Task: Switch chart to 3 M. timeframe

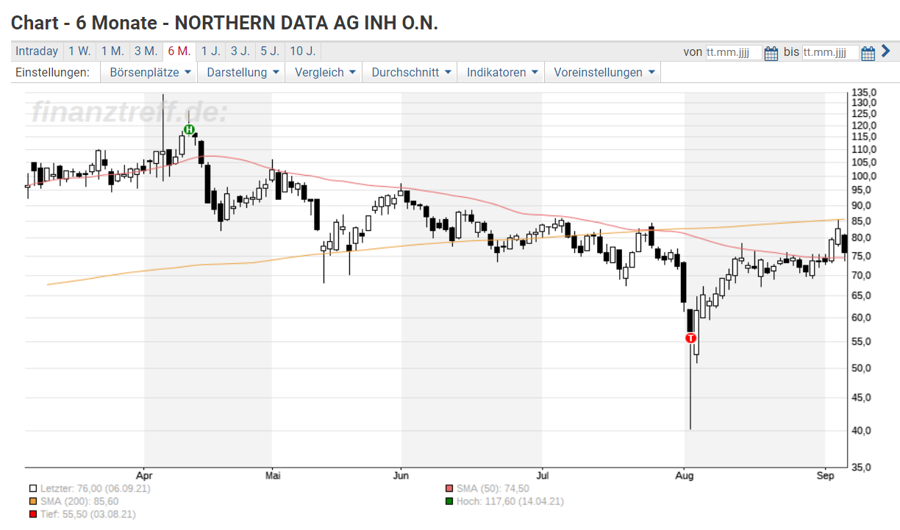Action: [146, 51]
